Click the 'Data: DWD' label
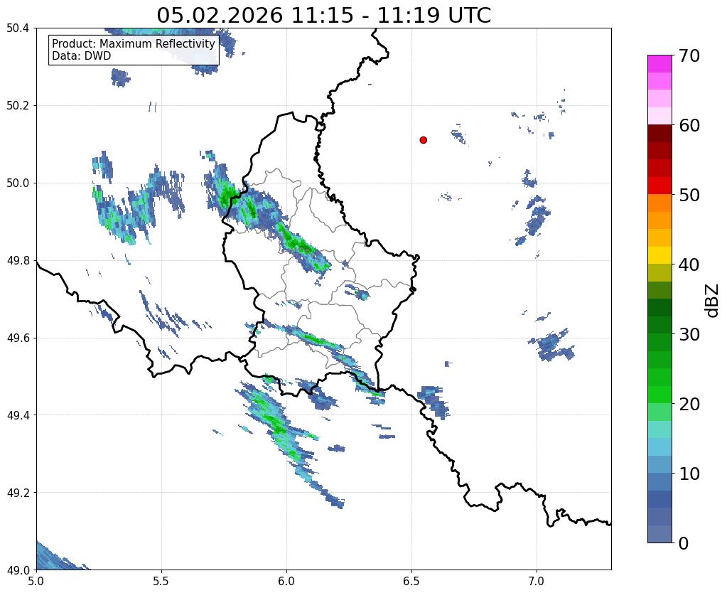This screenshot has height=593, width=727. pos(82,56)
